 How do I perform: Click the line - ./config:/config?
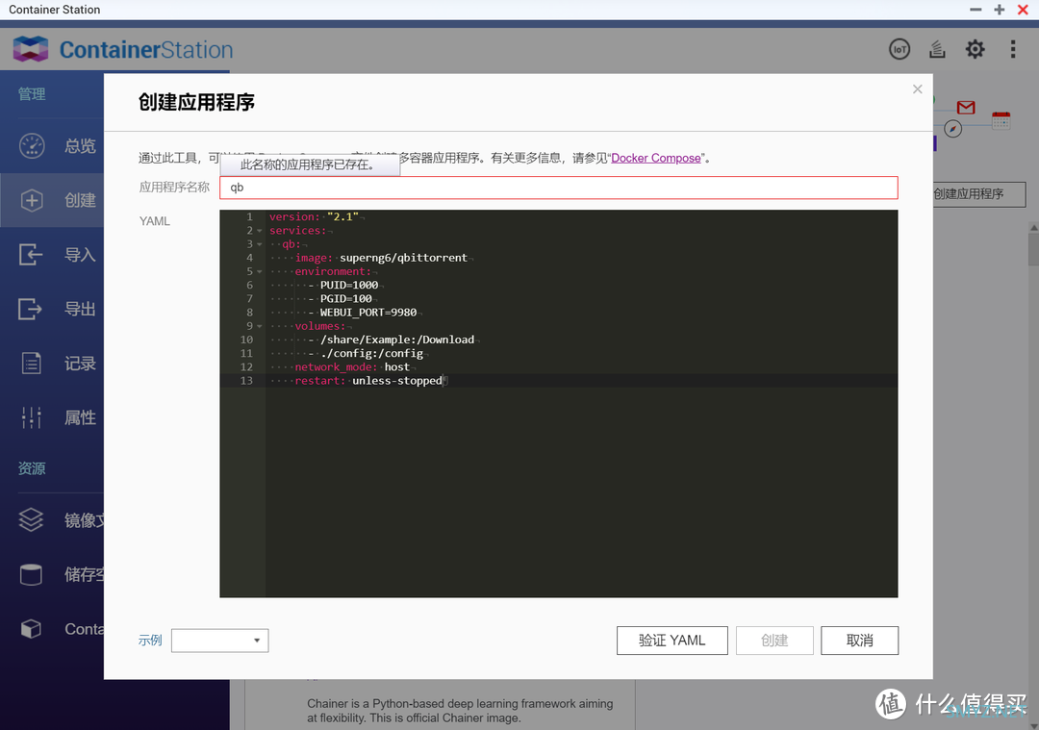click(366, 353)
